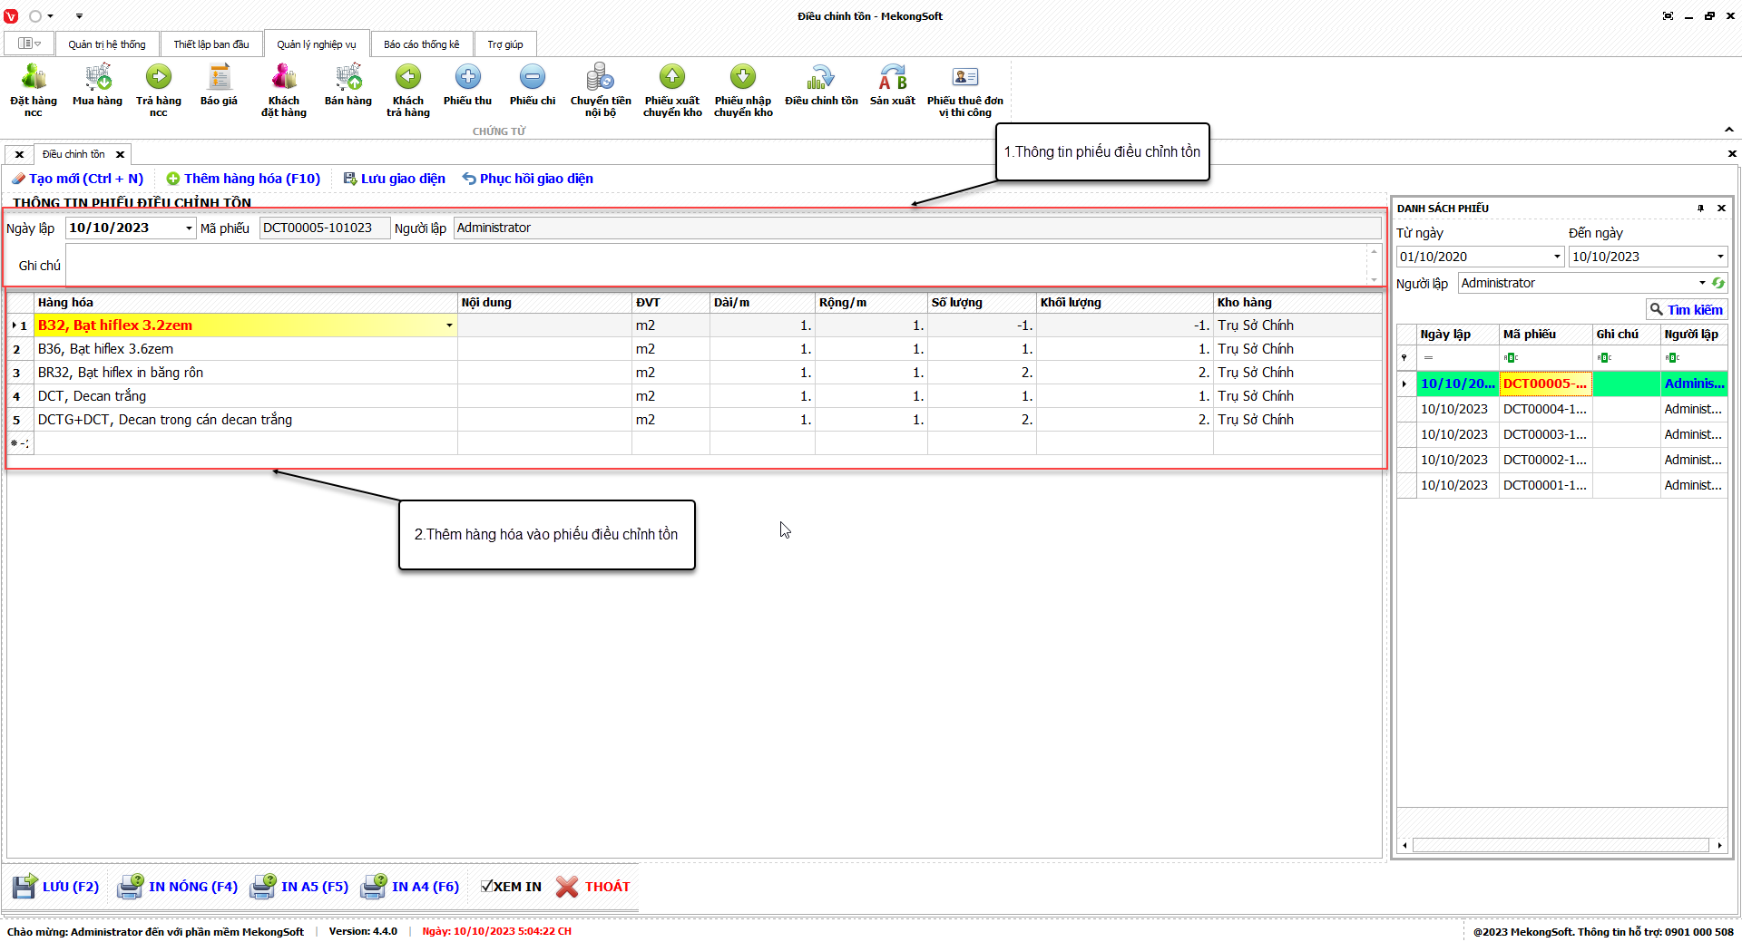Click the MekongSoft application logo icon
The height and width of the screenshot is (942, 1742).
click(x=11, y=16)
